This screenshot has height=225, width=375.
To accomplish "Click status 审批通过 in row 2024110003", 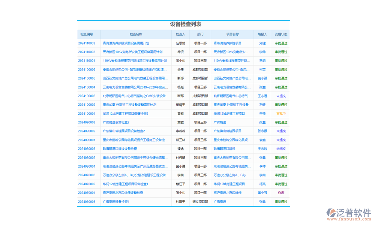I will [x=281, y=43].
